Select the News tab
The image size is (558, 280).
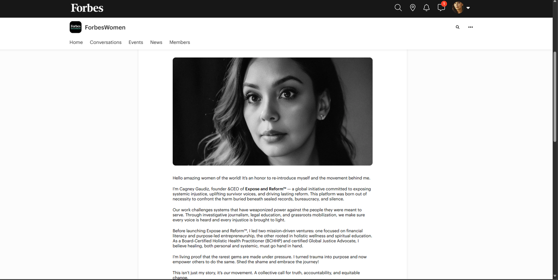point(156,42)
